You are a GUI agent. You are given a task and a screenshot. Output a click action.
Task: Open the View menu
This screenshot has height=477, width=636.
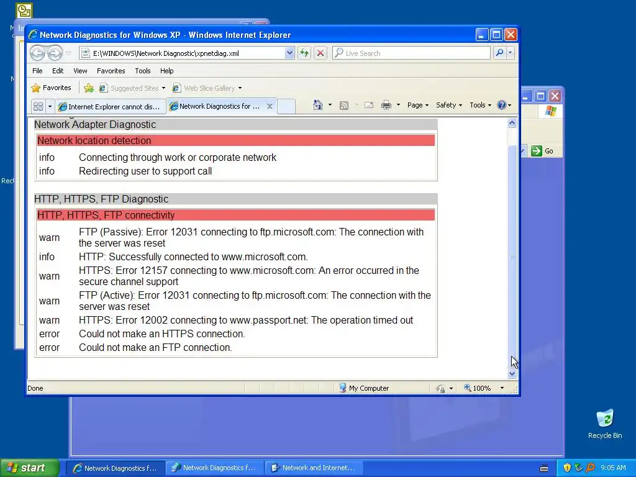tap(80, 71)
